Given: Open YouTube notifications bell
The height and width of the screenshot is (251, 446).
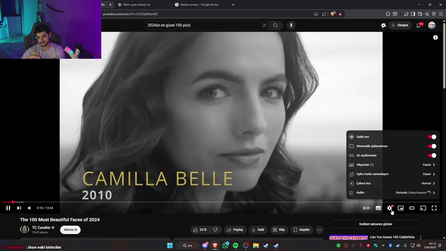Looking at the screenshot, I should click(x=419, y=25).
